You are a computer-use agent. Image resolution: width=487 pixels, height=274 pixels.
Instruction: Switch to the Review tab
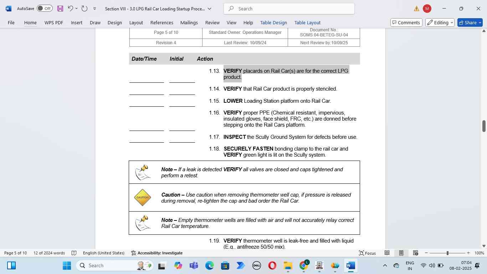click(212, 22)
